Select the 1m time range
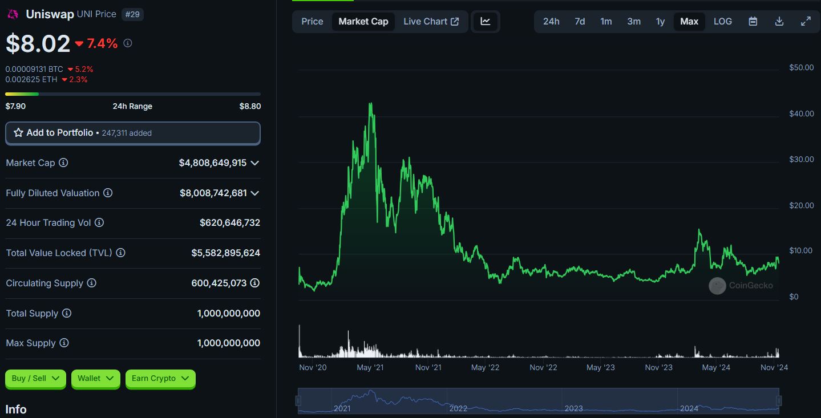This screenshot has width=821, height=418. click(606, 21)
